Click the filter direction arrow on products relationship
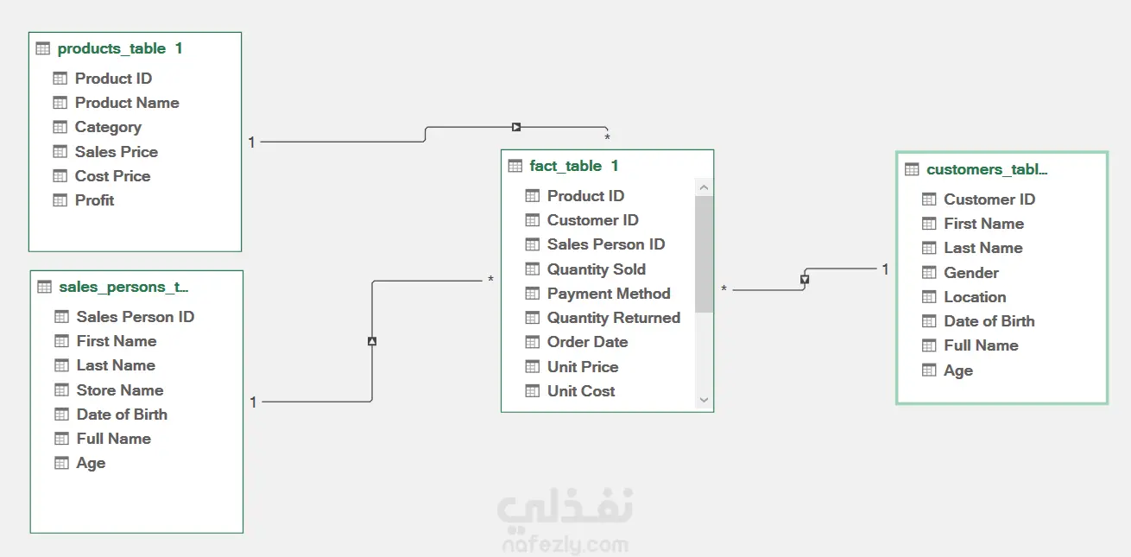1131x557 pixels. click(x=516, y=127)
